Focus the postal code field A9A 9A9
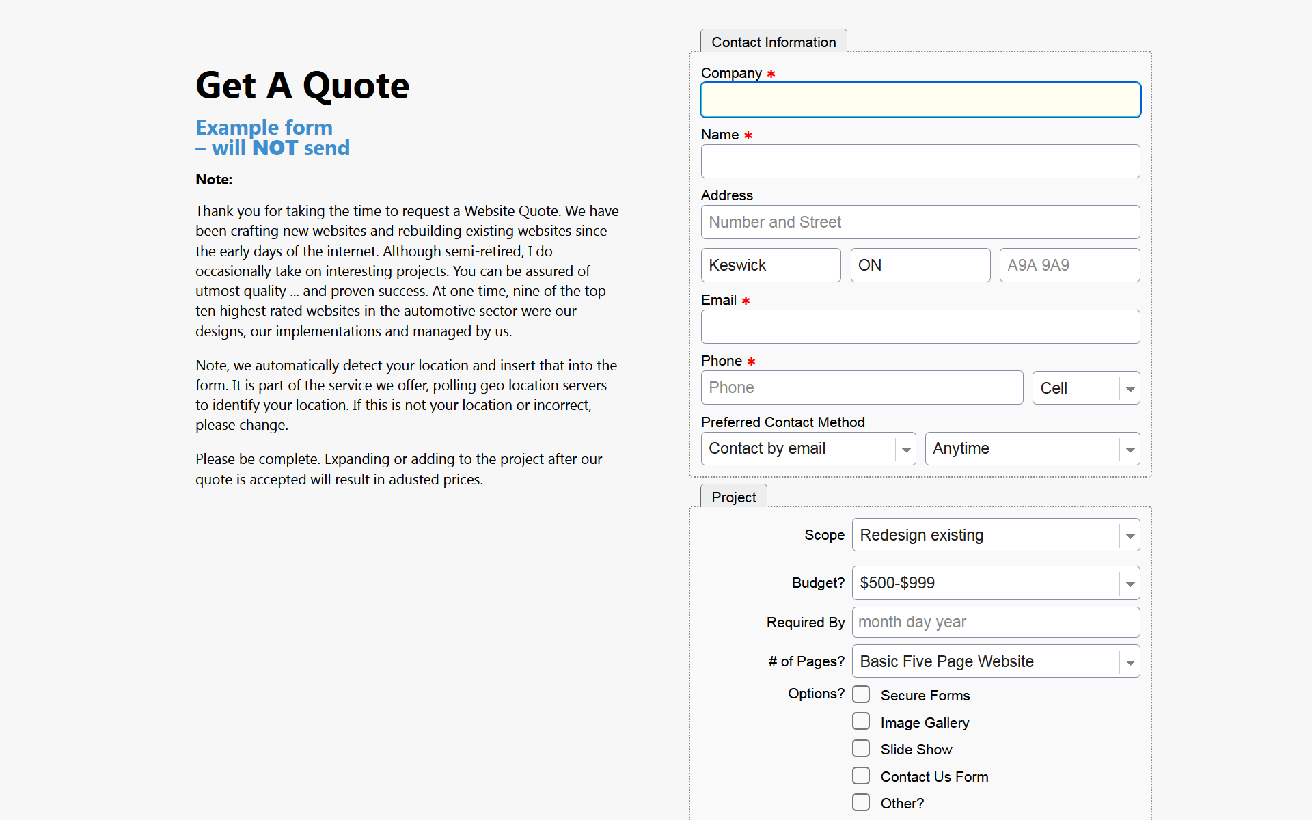Screen dimensions: 1312x820 coord(1069,265)
